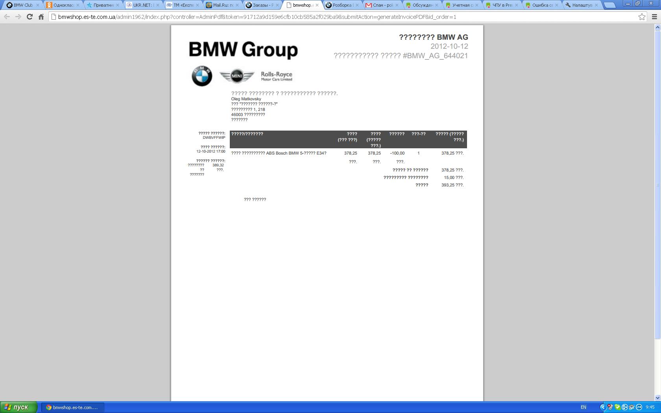Screen dimensions: 661x413
Task: Click the EN language indicator
Action: click(583, 407)
